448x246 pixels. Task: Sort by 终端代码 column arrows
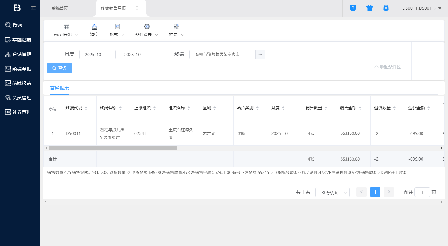[86, 108]
